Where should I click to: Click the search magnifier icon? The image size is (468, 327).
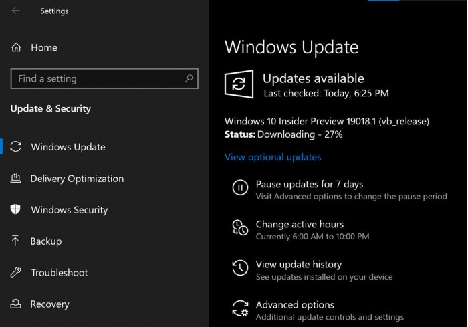coord(189,78)
